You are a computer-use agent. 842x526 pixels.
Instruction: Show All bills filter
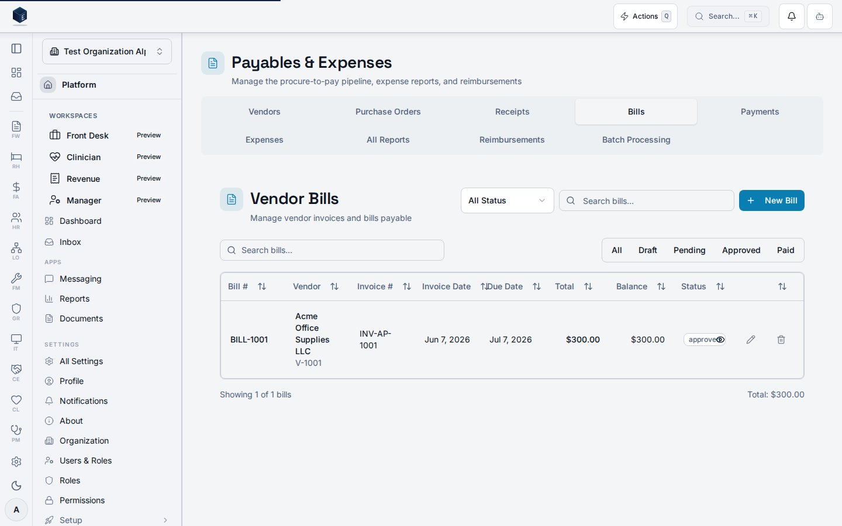[x=616, y=250]
